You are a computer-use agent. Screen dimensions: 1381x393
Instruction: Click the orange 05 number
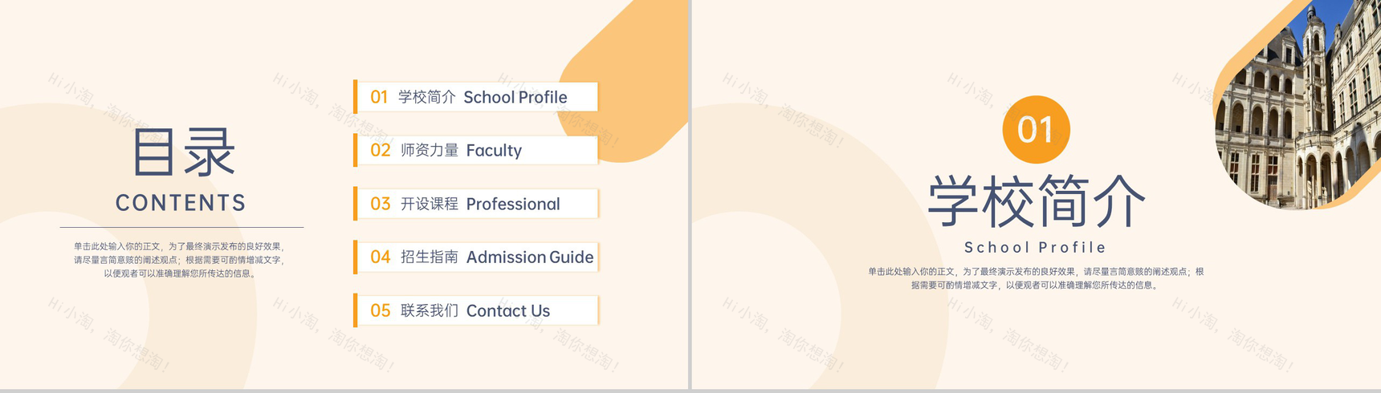pos(380,310)
